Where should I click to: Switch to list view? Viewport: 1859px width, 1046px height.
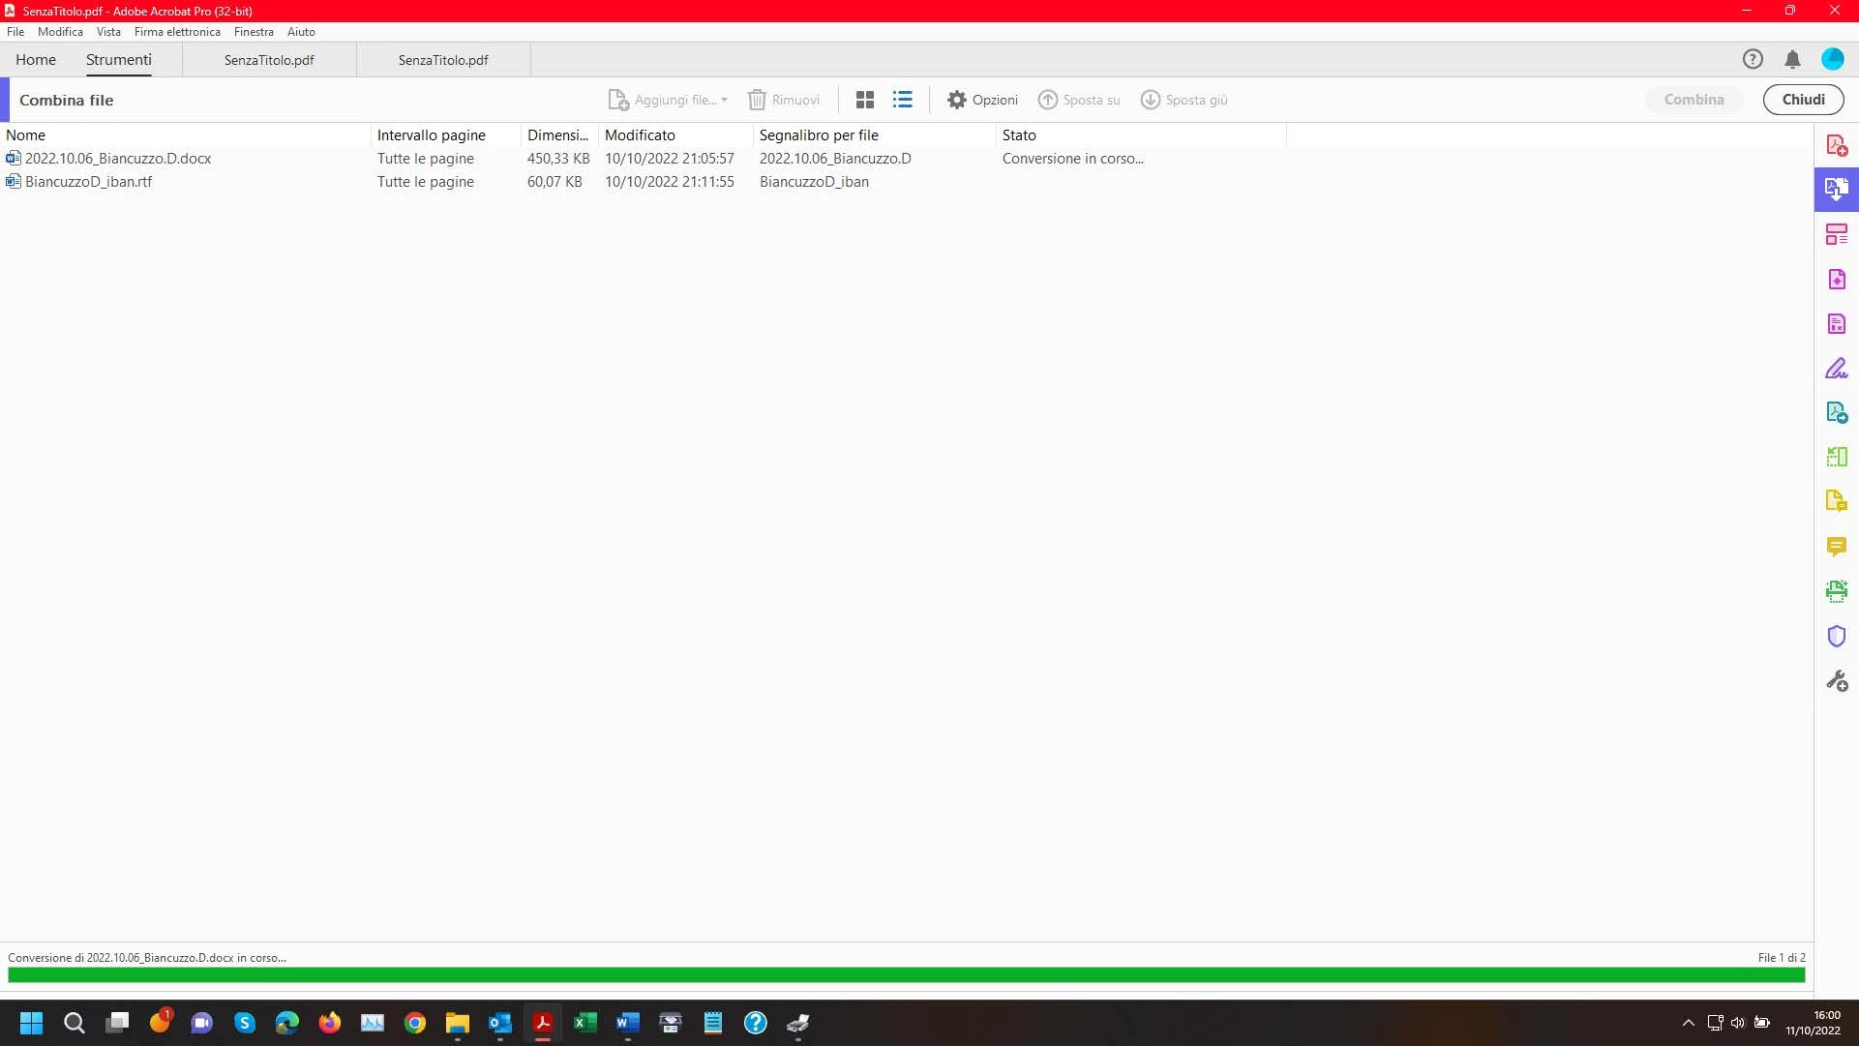(902, 100)
